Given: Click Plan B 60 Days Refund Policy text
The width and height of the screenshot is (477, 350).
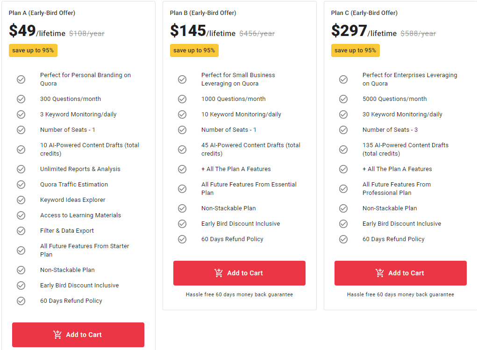Looking at the screenshot, I should (x=232, y=239).
